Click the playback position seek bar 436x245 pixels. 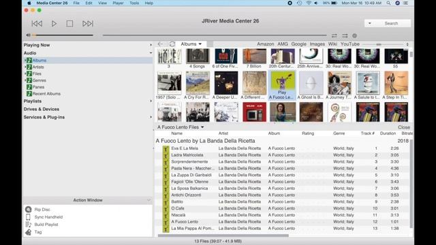(x=215, y=35)
